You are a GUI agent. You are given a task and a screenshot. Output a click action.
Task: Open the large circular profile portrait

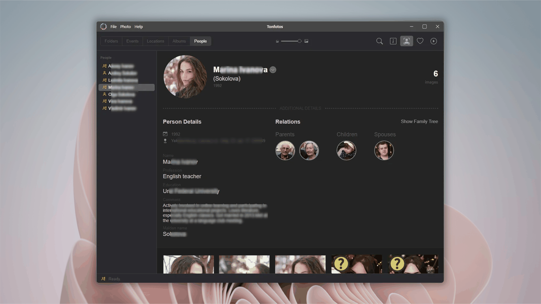(185, 77)
